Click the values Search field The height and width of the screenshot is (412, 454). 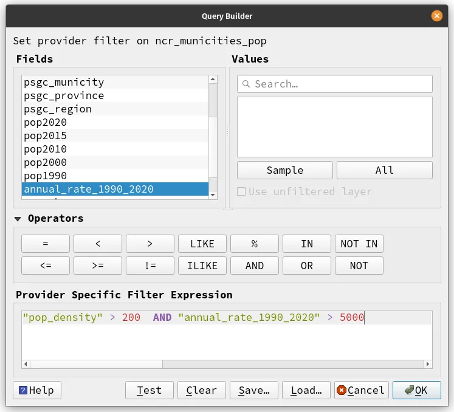click(x=335, y=84)
